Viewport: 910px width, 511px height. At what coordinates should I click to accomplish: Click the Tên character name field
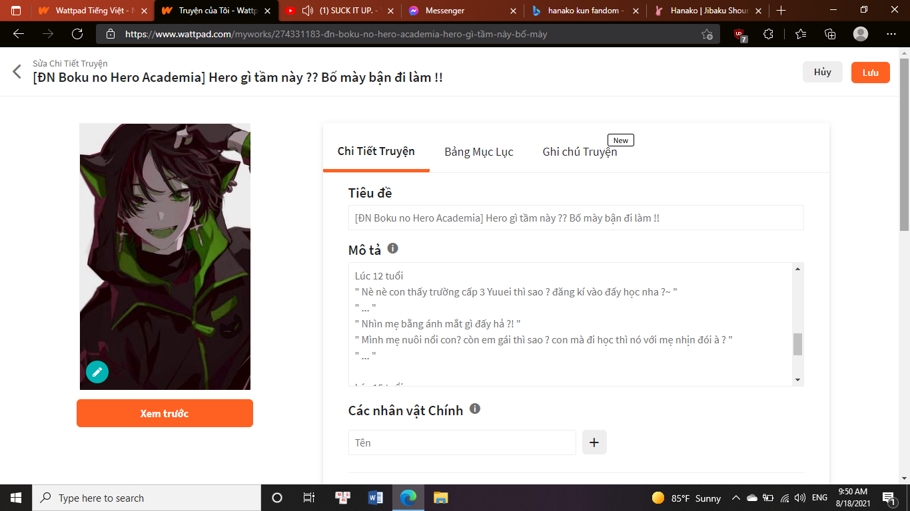(x=462, y=442)
